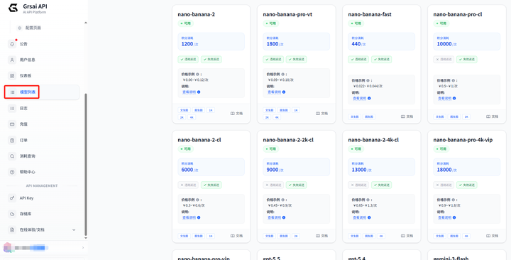Open 文档 link in nano-banana-pro-4k-vip card

(x=493, y=236)
